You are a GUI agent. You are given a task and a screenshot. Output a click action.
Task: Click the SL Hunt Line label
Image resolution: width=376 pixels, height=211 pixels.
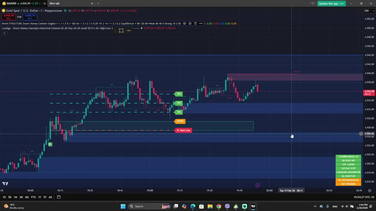pyautogui.click(x=183, y=130)
